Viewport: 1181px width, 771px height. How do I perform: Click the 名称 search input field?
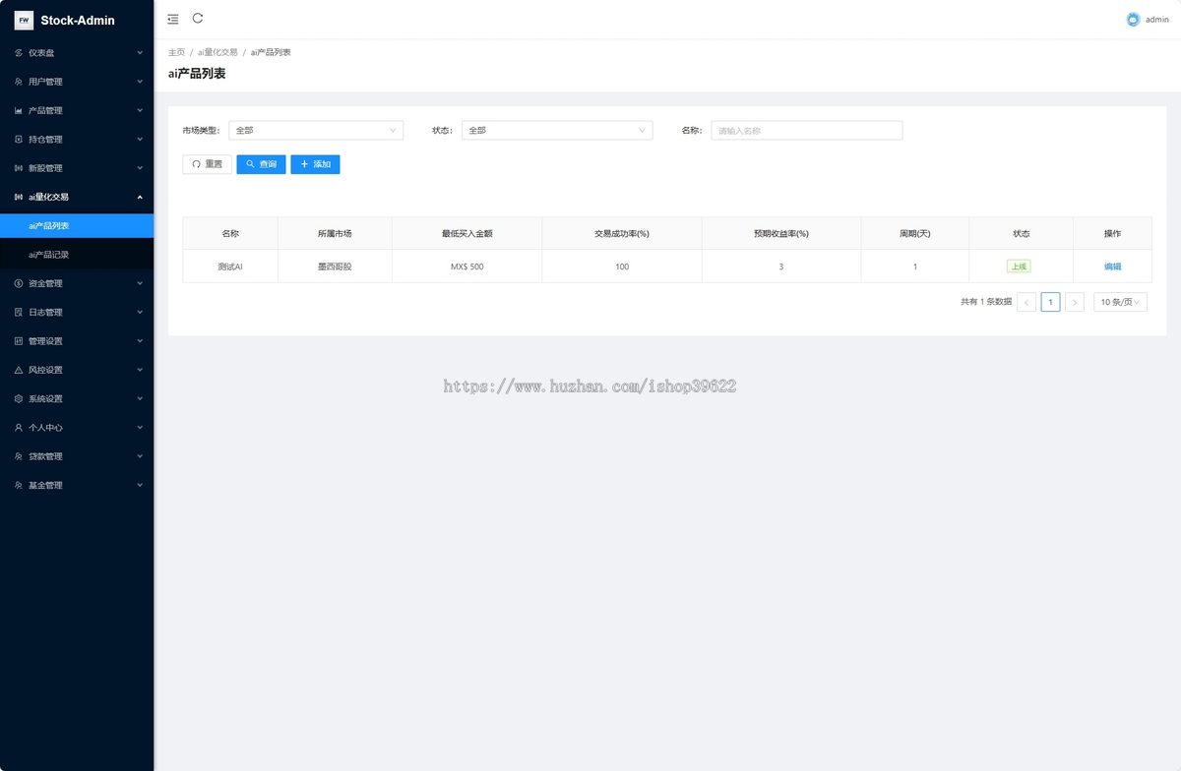click(806, 130)
